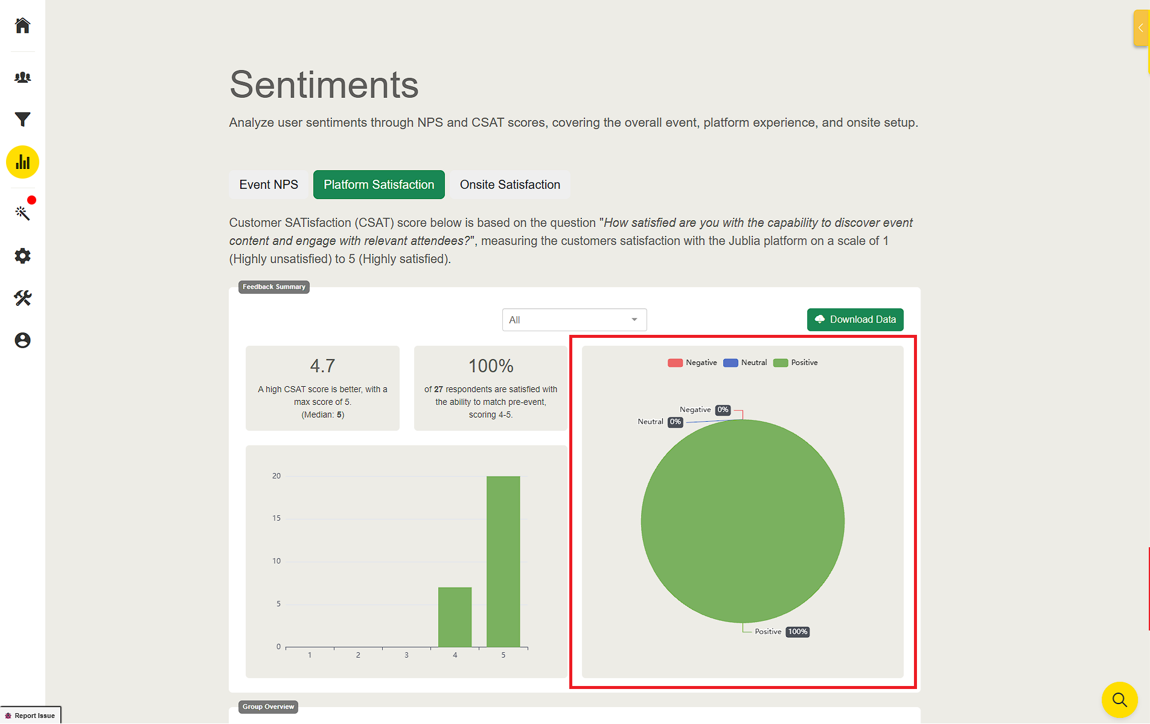Click the yellow search magnifier button
This screenshot has width=1150, height=724.
1119,700
